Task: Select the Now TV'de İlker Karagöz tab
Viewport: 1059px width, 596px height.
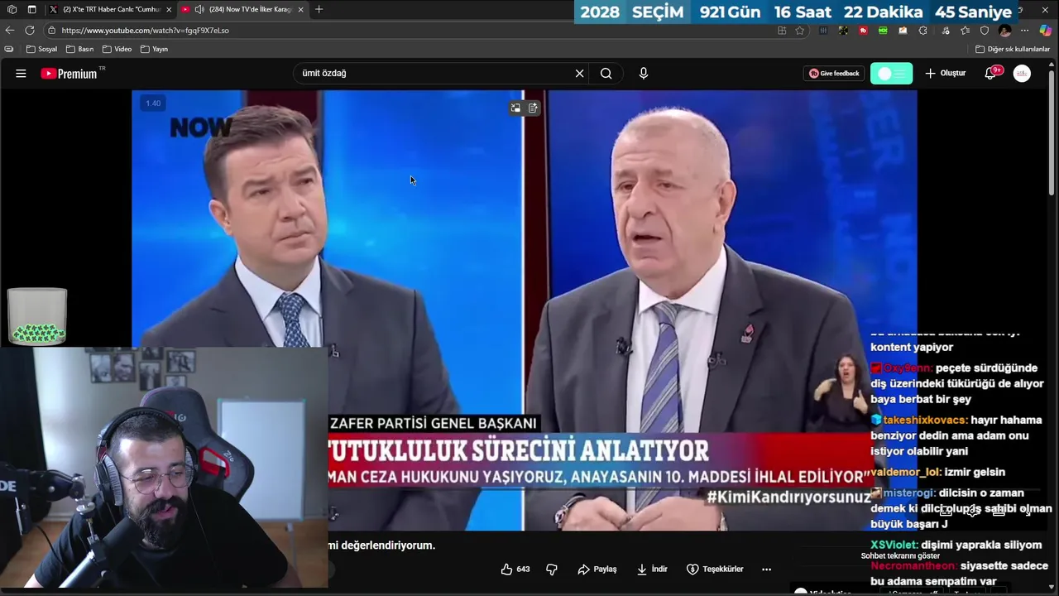Action: coord(243,9)
